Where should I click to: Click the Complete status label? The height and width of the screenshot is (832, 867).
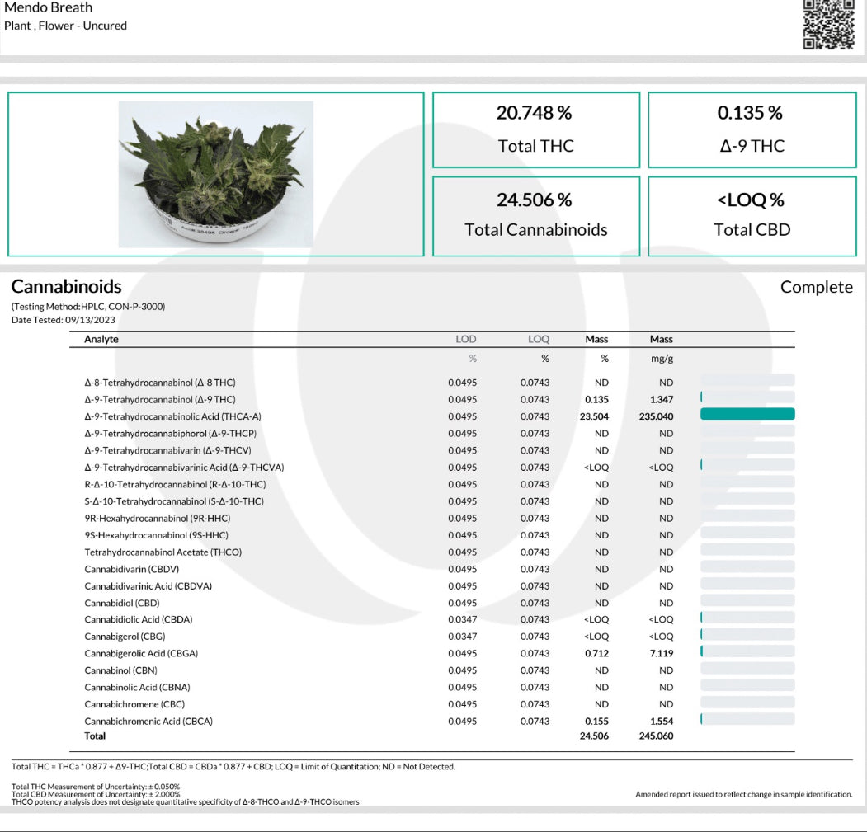pos(816,287)
